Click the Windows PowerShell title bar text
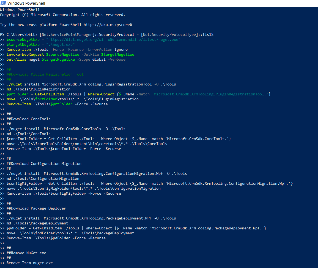The width and height of the screenshot is (318, 268). point(26,3)
